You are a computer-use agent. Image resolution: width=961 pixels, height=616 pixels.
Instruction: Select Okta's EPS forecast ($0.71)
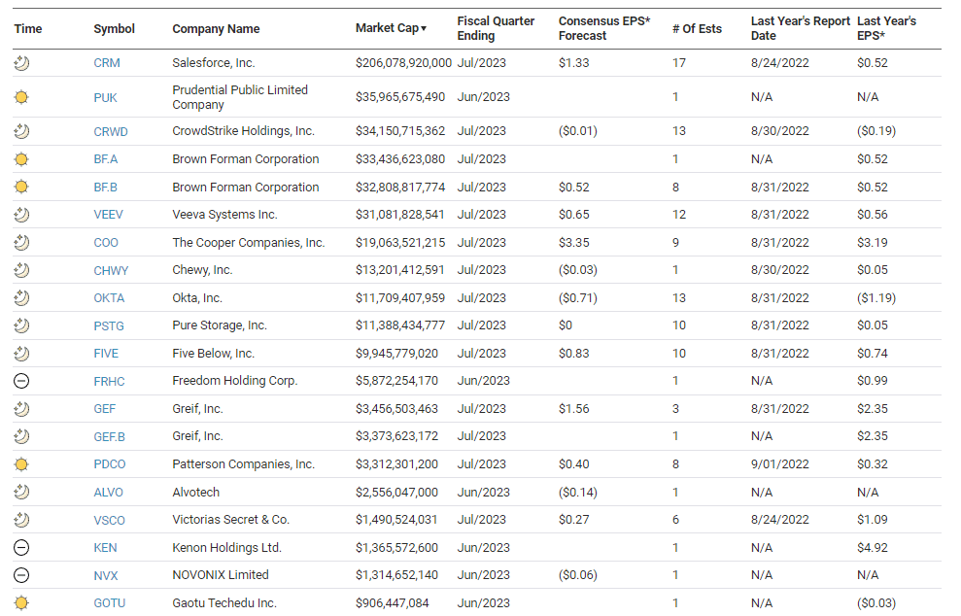coord(577,298)
